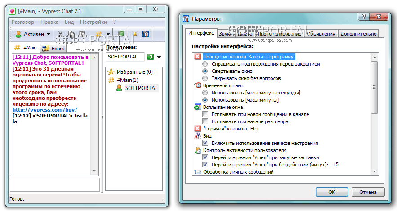Click the red X icon beside 'Горячая' клавиша
The image size is (397, 211).
197,129
